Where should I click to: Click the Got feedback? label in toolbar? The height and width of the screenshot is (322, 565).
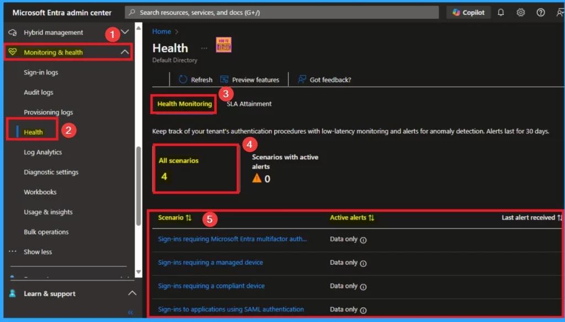331,80
